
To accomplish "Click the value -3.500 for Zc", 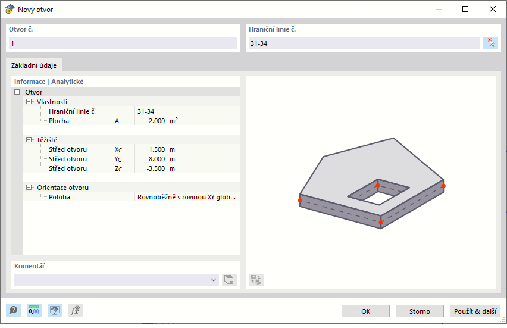I will tap(156, 168).
